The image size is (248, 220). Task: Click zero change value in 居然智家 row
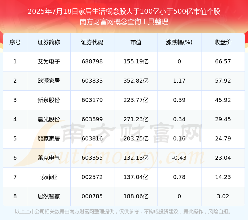pyautogui.click(x=179, y=196)
